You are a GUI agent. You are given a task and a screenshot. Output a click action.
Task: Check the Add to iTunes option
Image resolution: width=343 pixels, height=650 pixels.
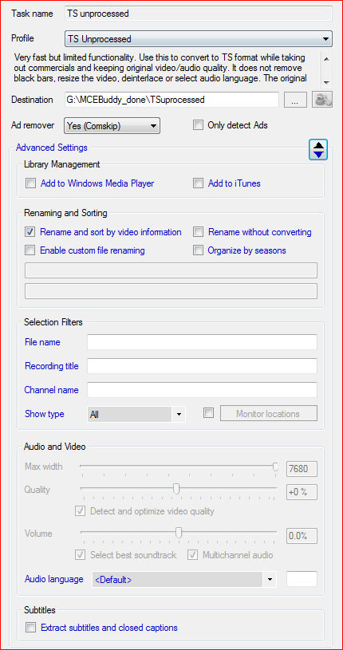pyautogui.click(x=199, y=183)
